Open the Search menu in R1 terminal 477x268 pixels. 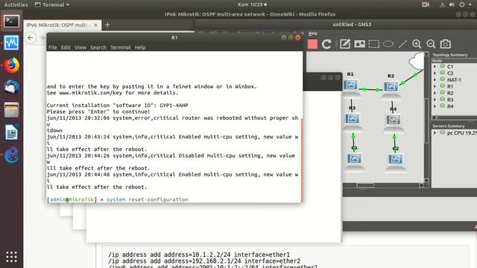click(98, 48)
